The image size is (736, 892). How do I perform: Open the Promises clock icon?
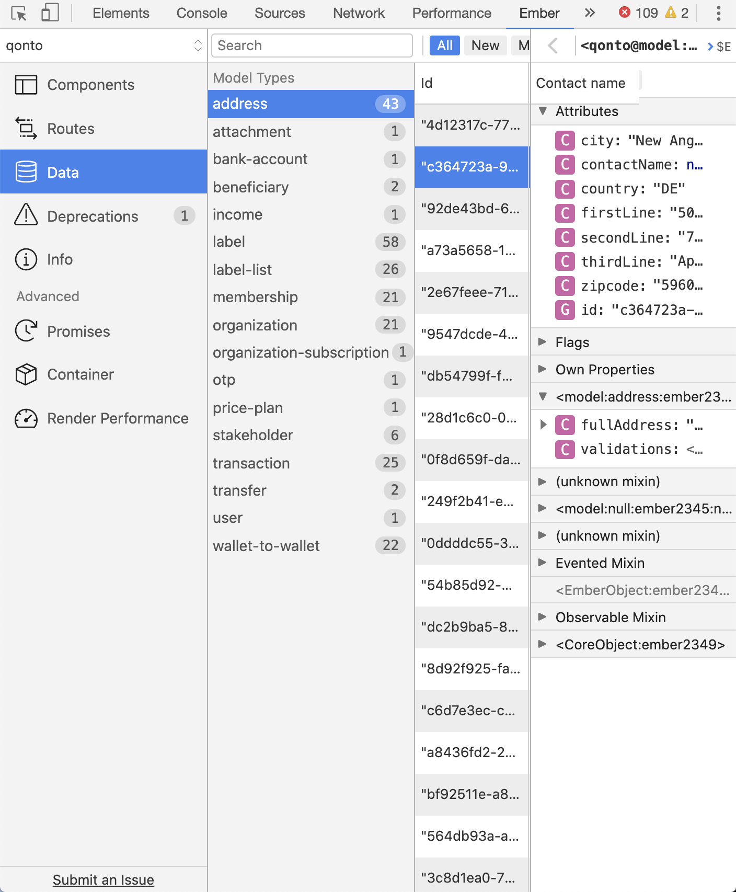(26, 331)
